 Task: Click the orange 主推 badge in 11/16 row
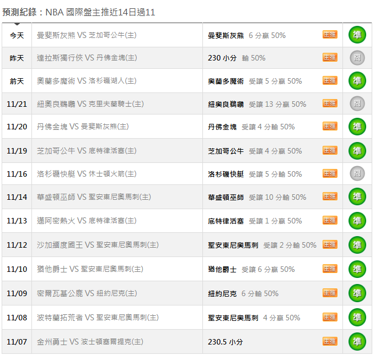(330, 173)
